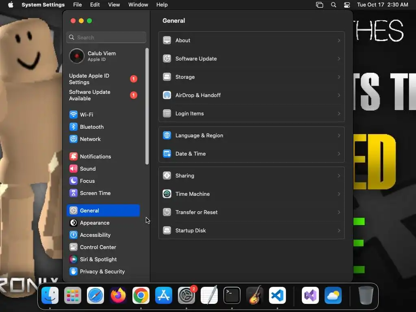Open Software Update Available notice
The image size is (416, 312).
click(x=104, y=95)
